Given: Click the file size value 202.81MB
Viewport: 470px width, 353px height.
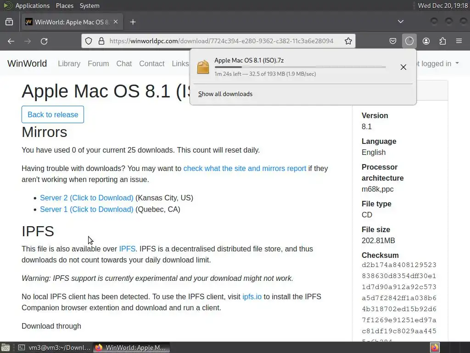Looking at the screenshot, I should 378,240.
